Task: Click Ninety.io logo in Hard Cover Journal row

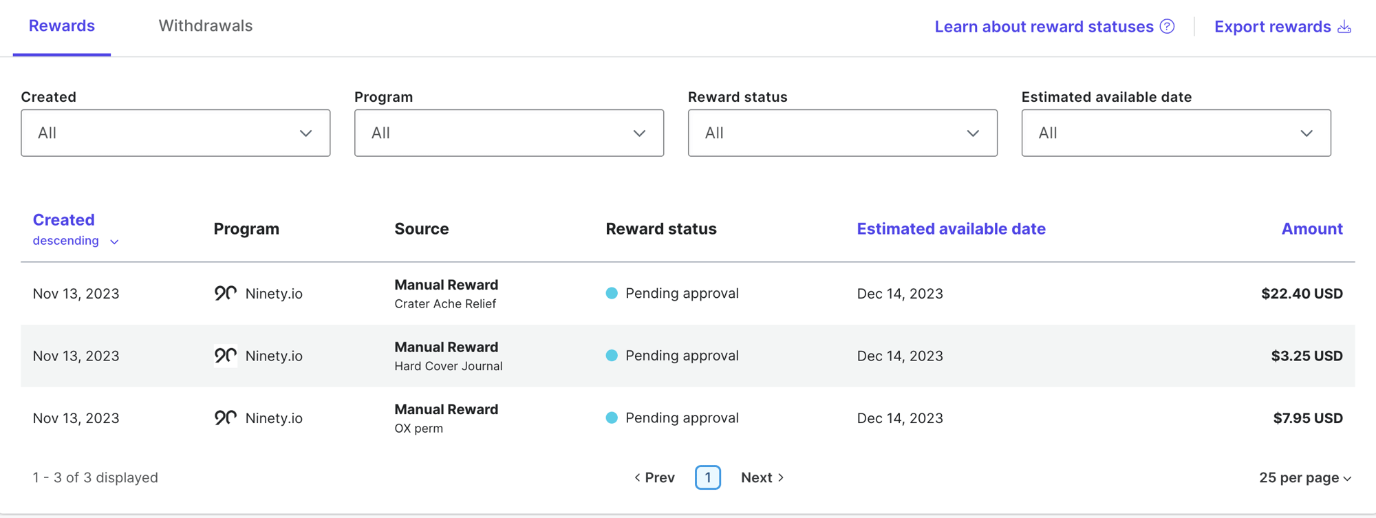Action: [x=225, y=356]
